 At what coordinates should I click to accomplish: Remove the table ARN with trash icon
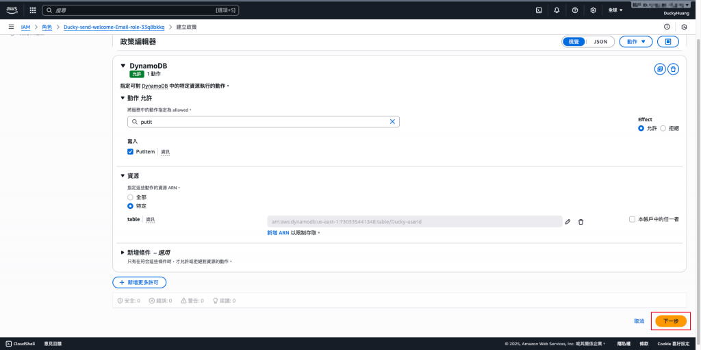(581, 221)
